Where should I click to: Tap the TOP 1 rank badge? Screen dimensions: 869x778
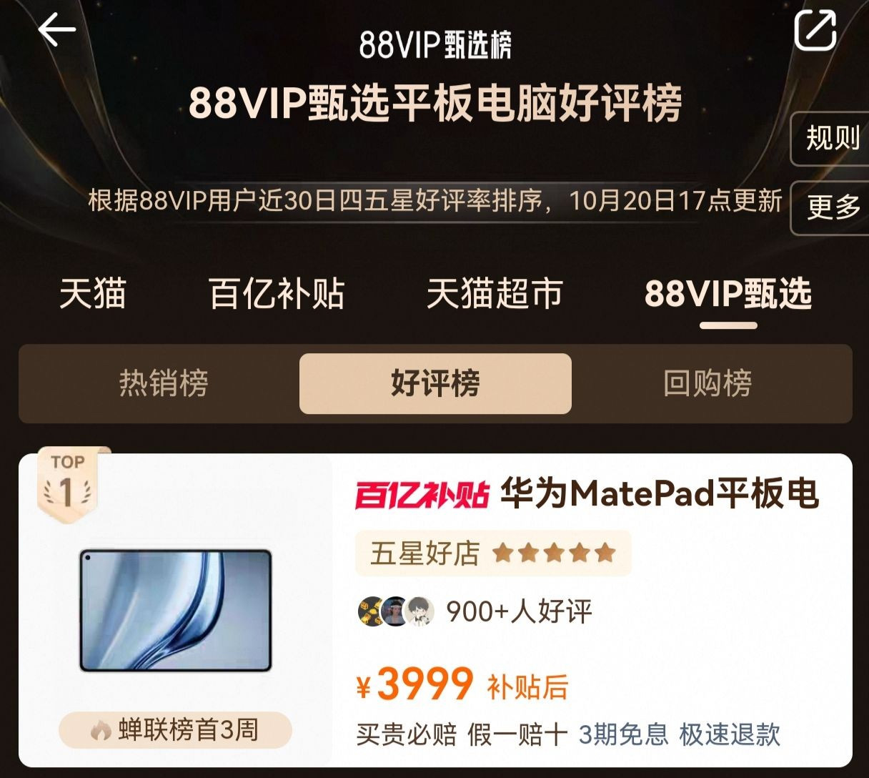67,483
